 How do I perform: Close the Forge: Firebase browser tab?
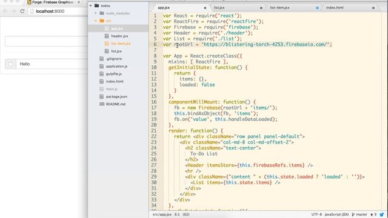point(79,2)
